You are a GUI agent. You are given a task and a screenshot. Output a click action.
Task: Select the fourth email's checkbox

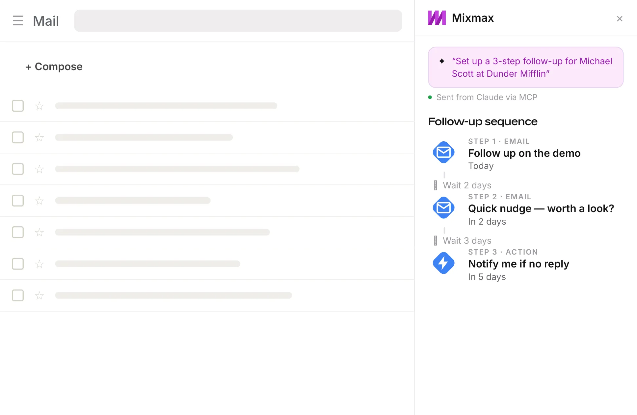[18, 201]
